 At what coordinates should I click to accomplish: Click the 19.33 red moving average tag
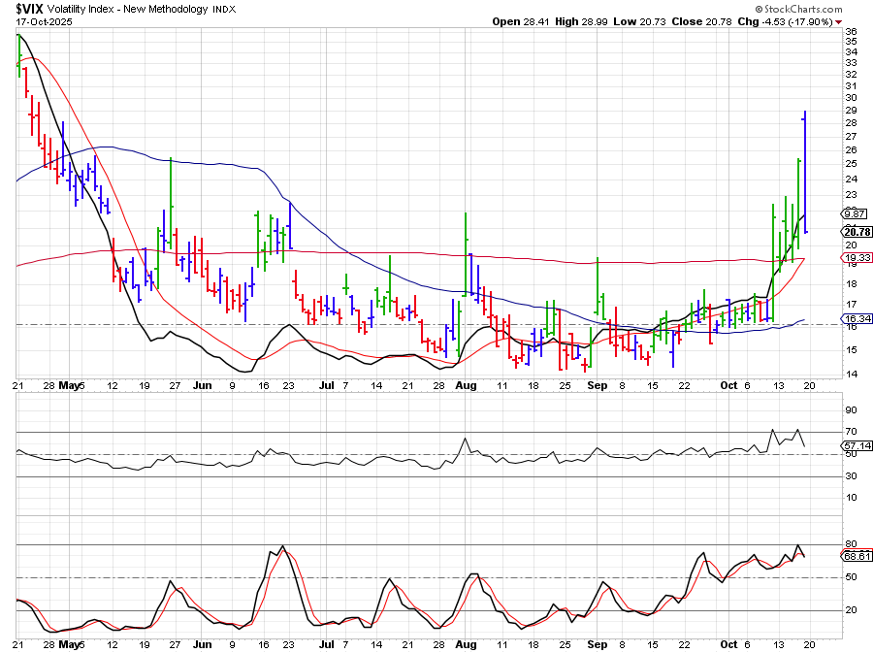pyautogui.click(x=857, y=257)
